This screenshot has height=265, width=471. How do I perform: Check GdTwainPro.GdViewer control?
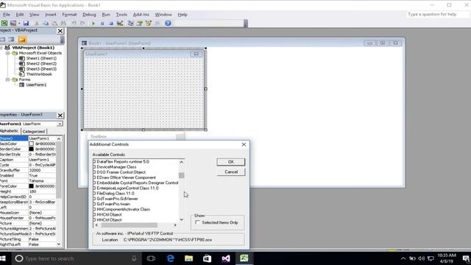[x=94, y=199]
